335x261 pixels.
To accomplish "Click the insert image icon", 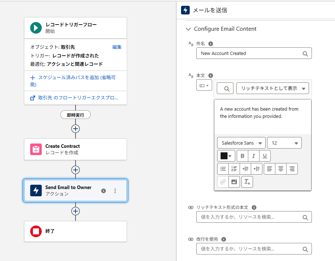I will point(234,182).
